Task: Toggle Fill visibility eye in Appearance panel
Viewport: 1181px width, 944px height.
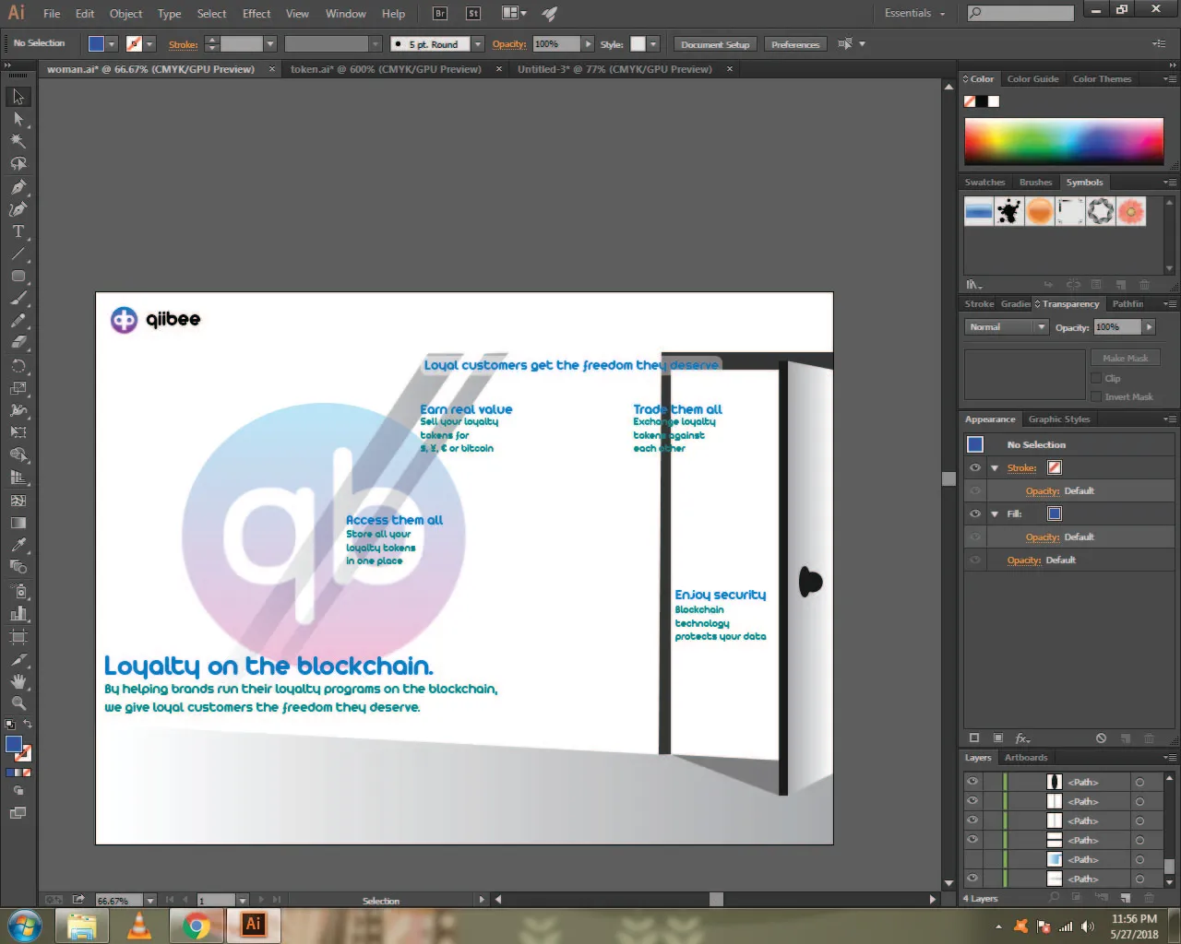Action: pyautogui.click(x=975, y=513)
